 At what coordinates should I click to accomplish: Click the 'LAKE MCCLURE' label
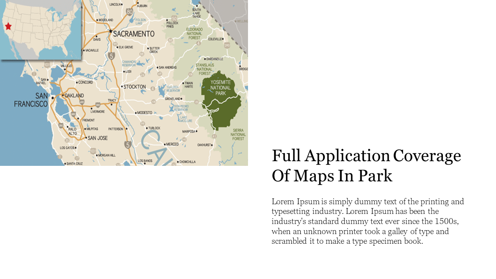pos(186,119)
